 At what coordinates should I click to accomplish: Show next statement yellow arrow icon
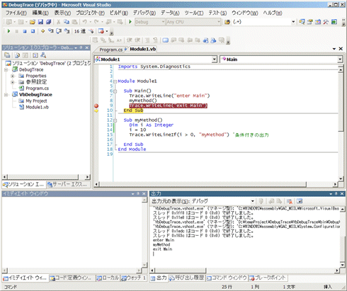(42, 31)
